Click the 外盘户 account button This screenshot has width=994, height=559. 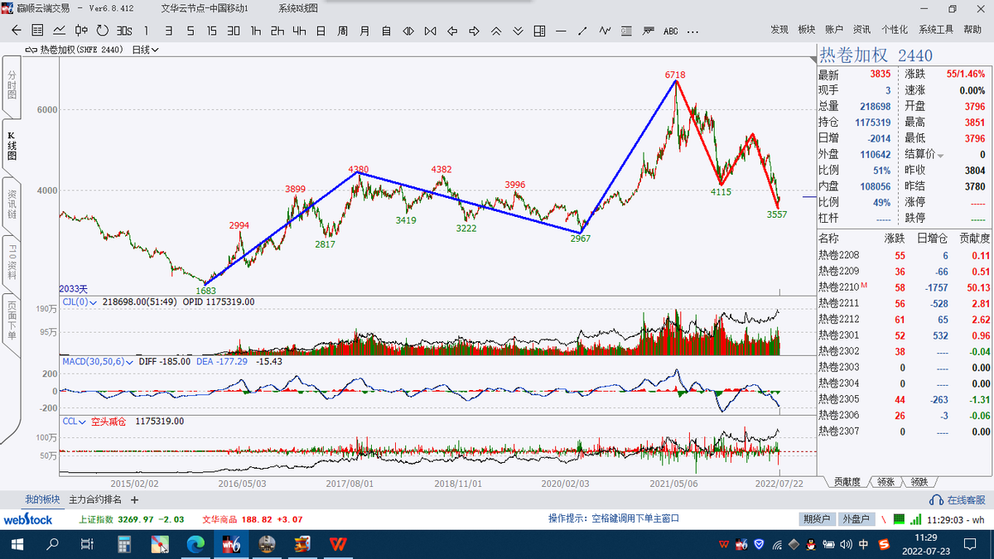coord(855,519)
